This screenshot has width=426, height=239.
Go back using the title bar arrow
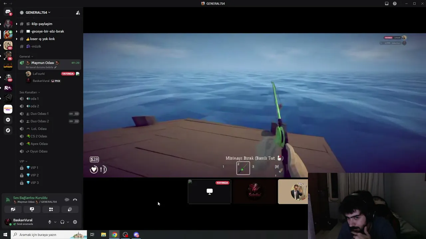[x=5, y=4]
